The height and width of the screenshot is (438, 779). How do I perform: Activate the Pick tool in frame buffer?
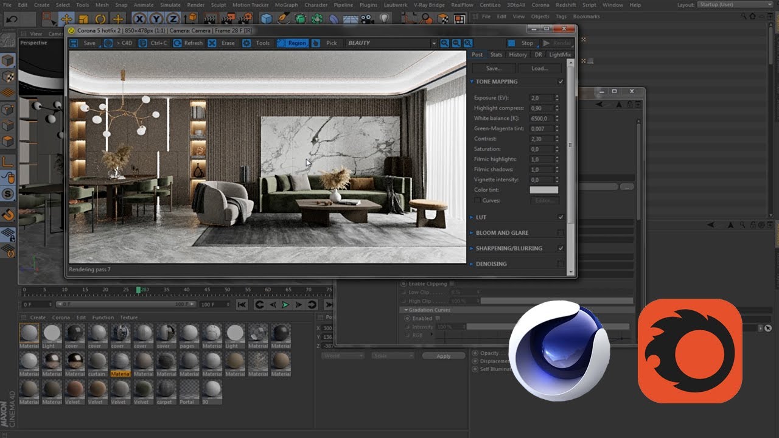coord(325,43)
